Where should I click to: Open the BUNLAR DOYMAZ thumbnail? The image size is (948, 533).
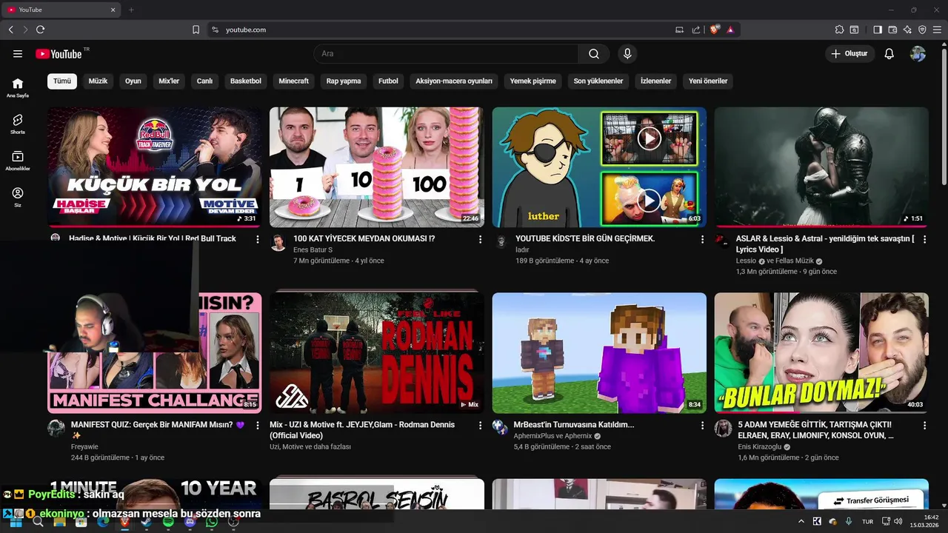point(821,352)
